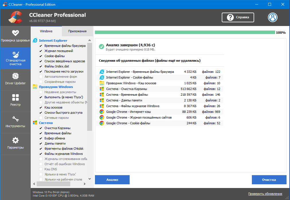Click the scroll down arrow of options list
290x200 pixels.
(x=90, y=179)
